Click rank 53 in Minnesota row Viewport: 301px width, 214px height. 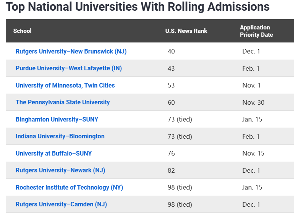click(x=171, y=85)
